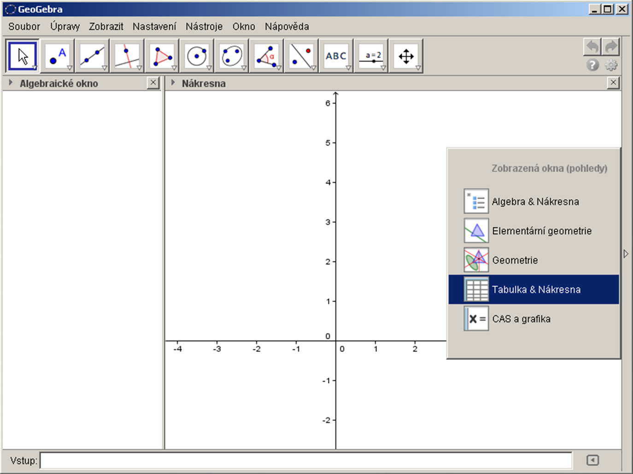Image resolution: width=633 pixels, height=474 pixels.
Task: Maximize the GeoGebra window
Action: click(608, 9)
